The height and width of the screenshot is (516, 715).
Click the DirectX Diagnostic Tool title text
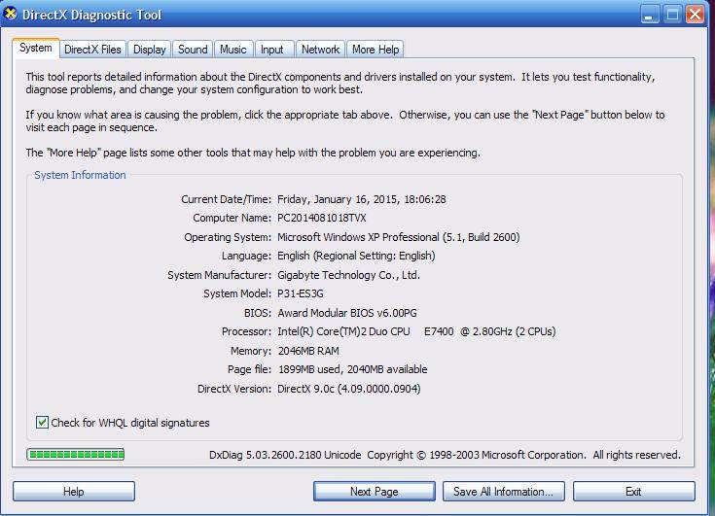(x=91, y=15)
